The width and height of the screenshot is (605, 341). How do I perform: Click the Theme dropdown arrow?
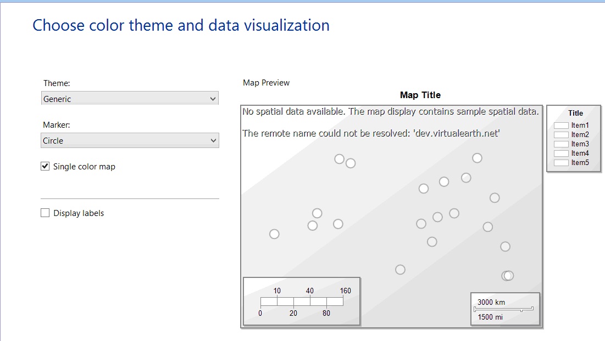[x=213, y=99]
